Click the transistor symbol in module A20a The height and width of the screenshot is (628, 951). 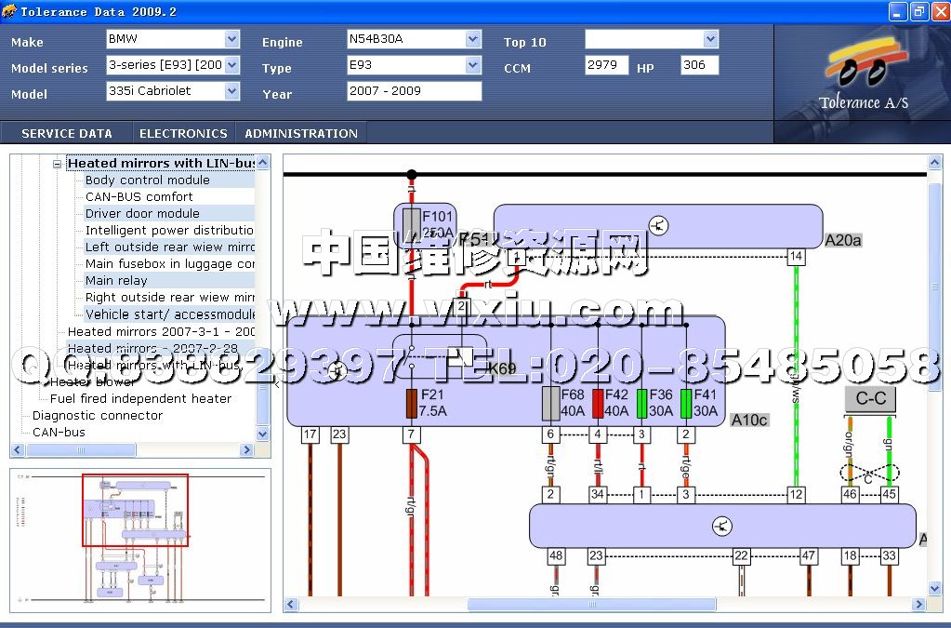[658, 226]
